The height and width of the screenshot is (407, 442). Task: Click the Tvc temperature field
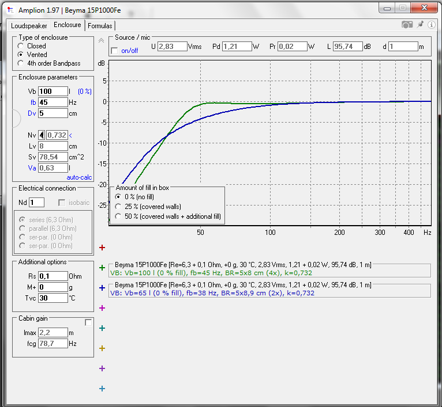53,298
